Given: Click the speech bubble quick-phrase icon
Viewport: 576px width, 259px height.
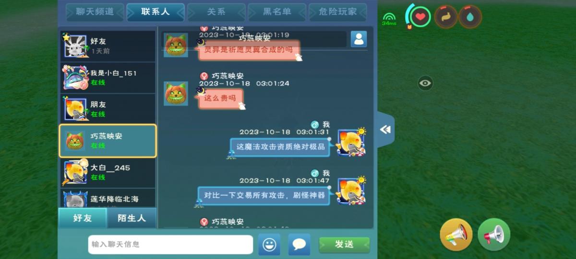Looking at the screenshot, I should tap(299, 245).
